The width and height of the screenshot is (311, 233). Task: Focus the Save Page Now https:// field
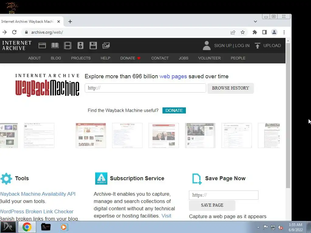coord(224,195)
